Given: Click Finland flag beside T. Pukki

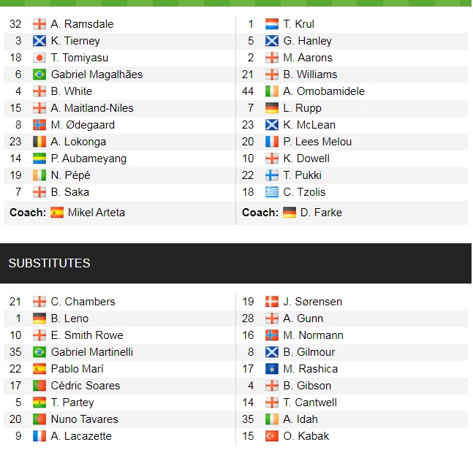Looking at the screenshot, I should [x=272, y=175].
